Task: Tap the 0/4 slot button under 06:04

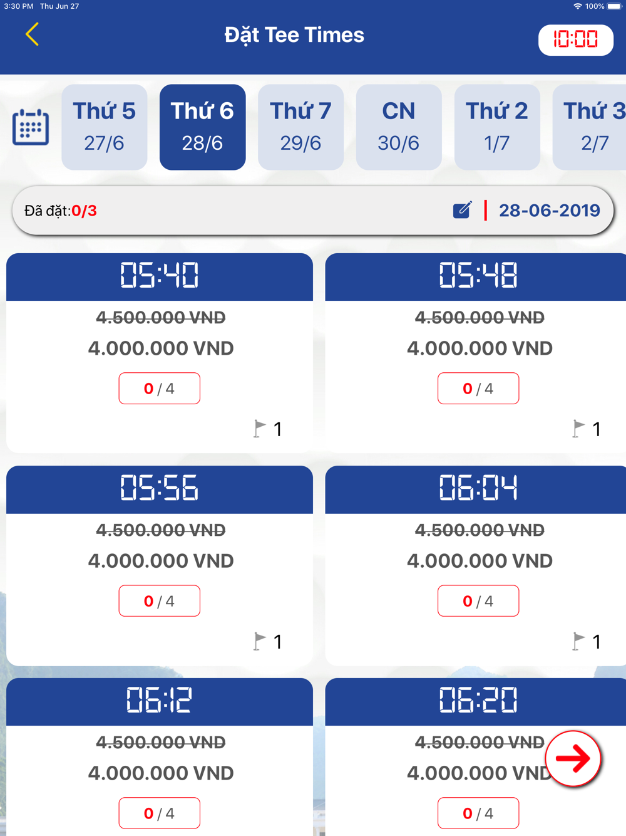Action: click(478, 601)
